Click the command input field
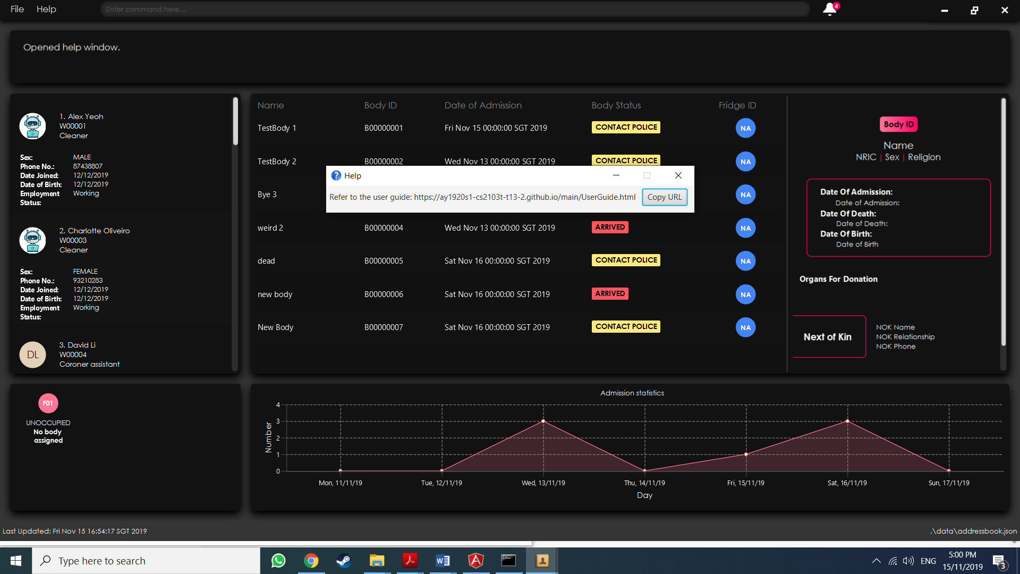The height and width of the screenshot is (574, 1020). click(454, 9)
